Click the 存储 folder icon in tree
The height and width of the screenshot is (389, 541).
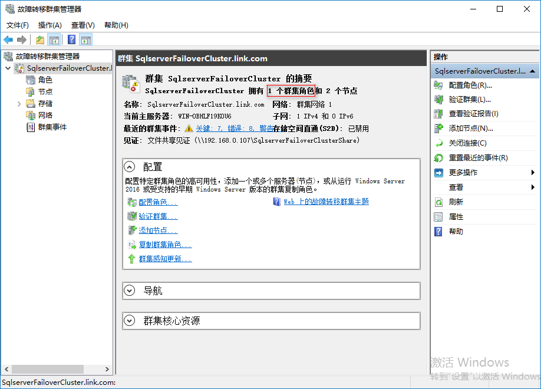(x=31, y=104)
